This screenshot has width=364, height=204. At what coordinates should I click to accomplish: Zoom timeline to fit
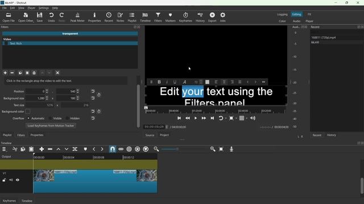click(221, 149)
